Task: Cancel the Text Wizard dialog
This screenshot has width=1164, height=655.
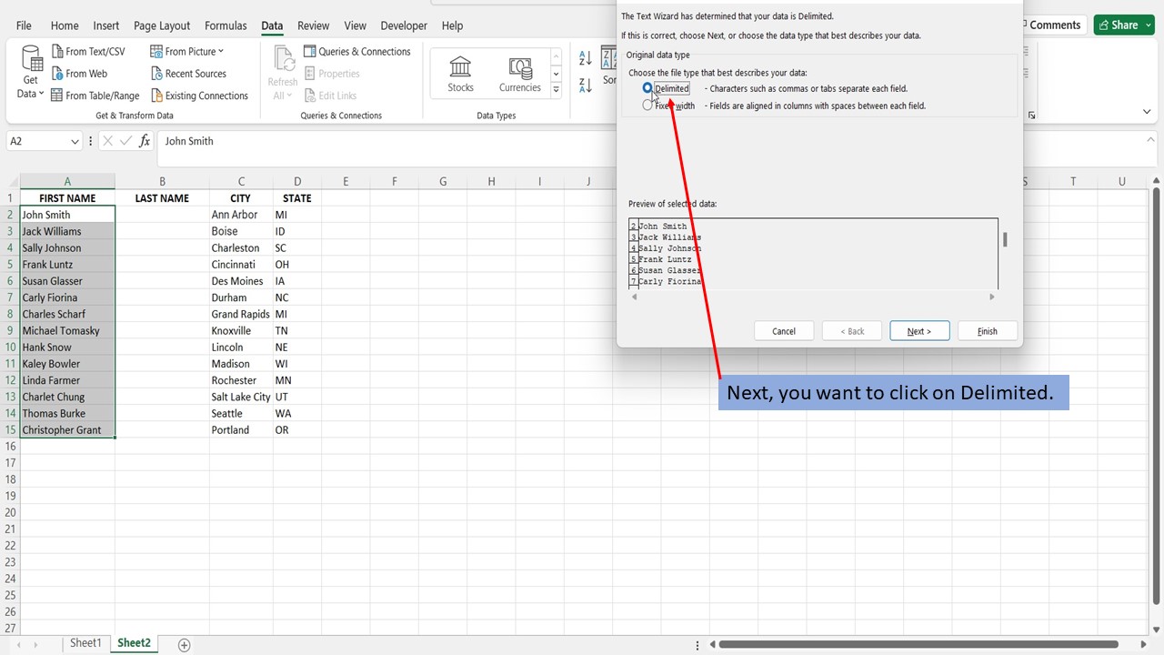Action: click(x=784, y=331)
